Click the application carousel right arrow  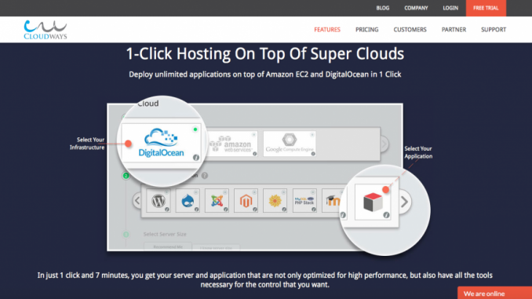(404, 202)
